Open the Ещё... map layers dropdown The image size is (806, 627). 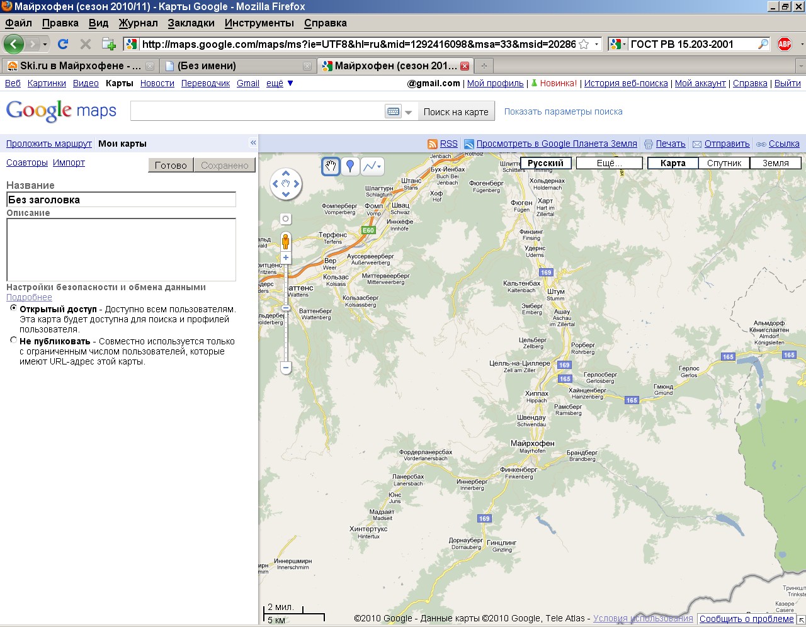[609, 163]
